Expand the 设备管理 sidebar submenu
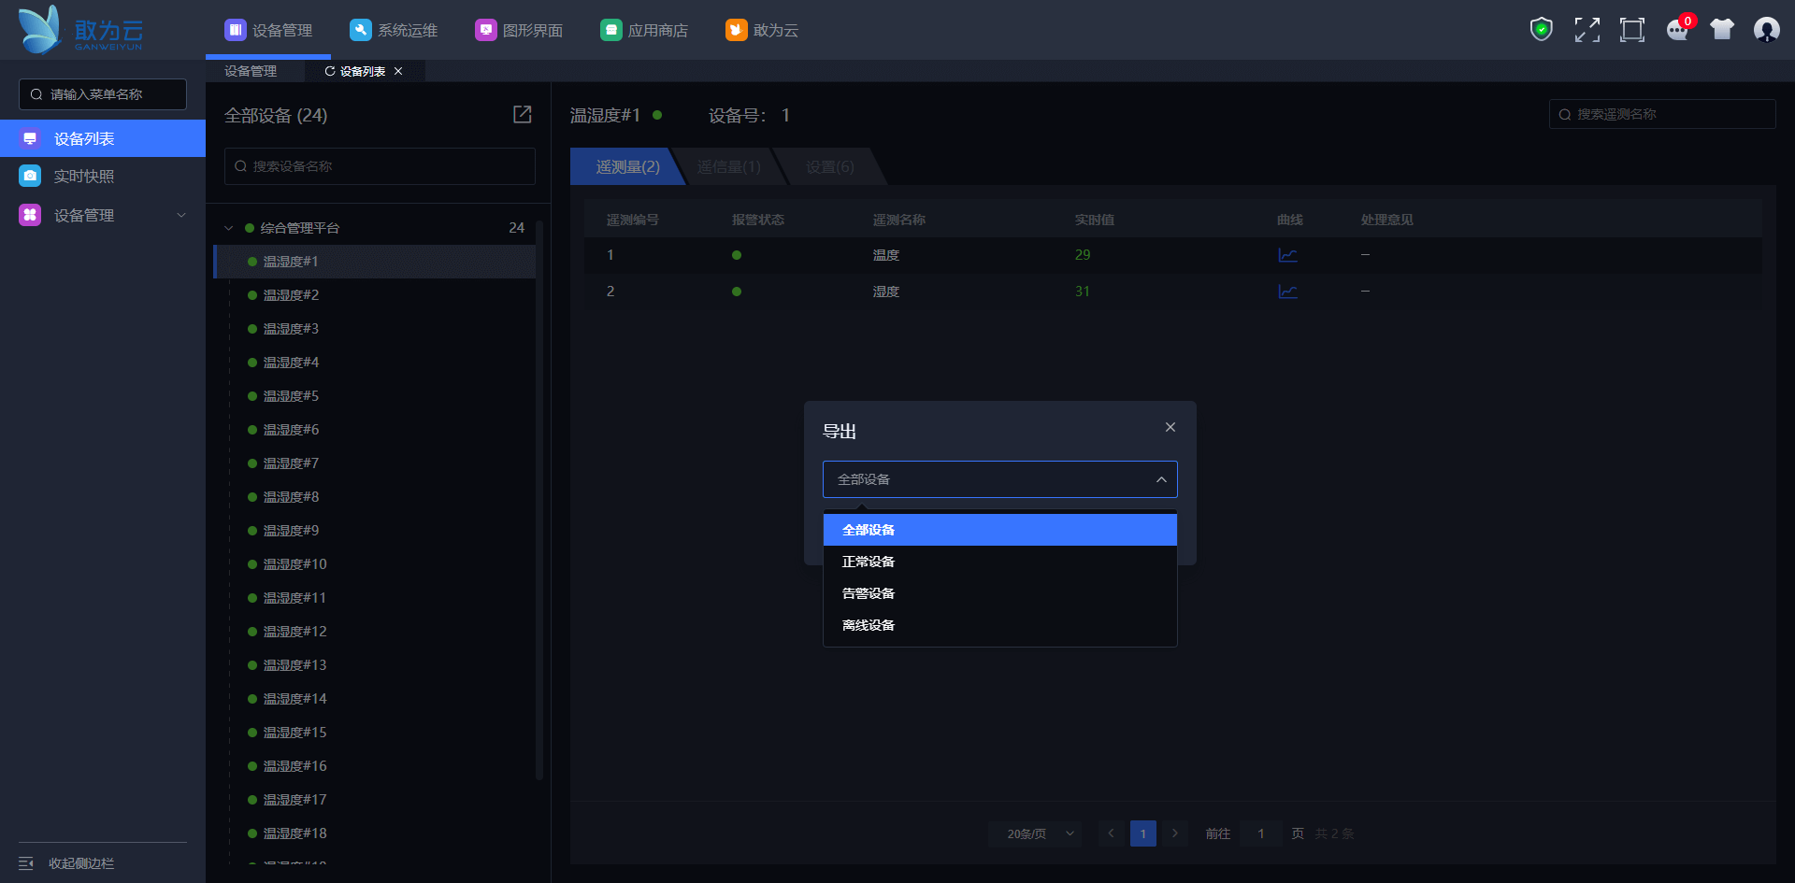Screen dimensions: 1795x883 click(181, 215)
